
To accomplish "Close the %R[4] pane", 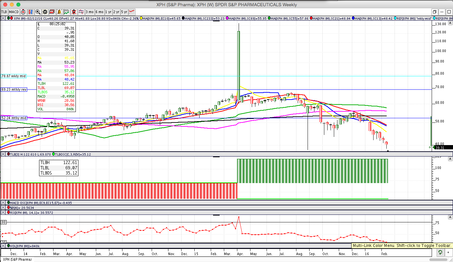I will pyautogui.click(x=3, y=208).
